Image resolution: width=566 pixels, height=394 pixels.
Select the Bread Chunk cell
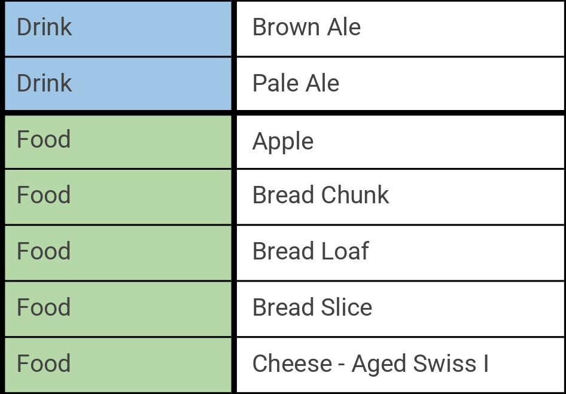point(400,196)
